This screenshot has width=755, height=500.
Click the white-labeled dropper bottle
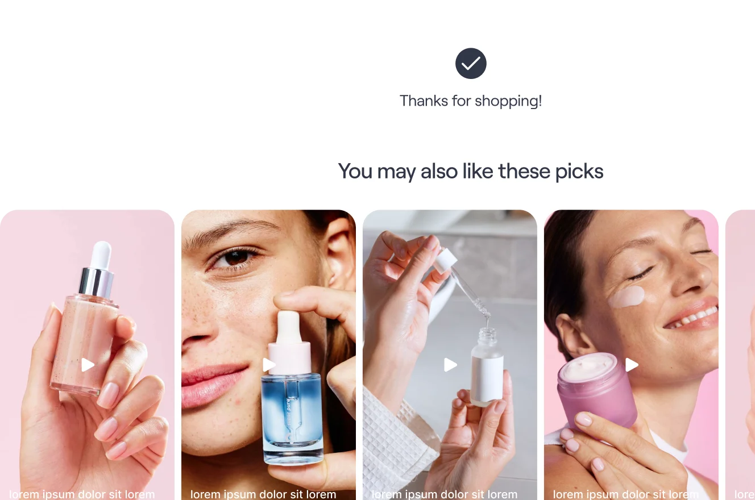487,367
